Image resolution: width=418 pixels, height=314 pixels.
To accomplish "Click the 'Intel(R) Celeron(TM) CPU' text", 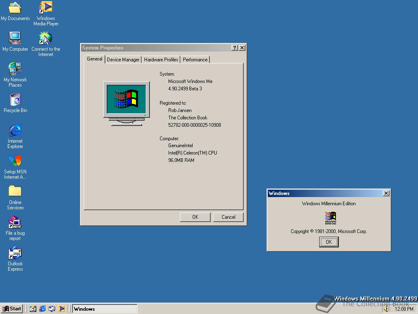I will coord(193,153).
